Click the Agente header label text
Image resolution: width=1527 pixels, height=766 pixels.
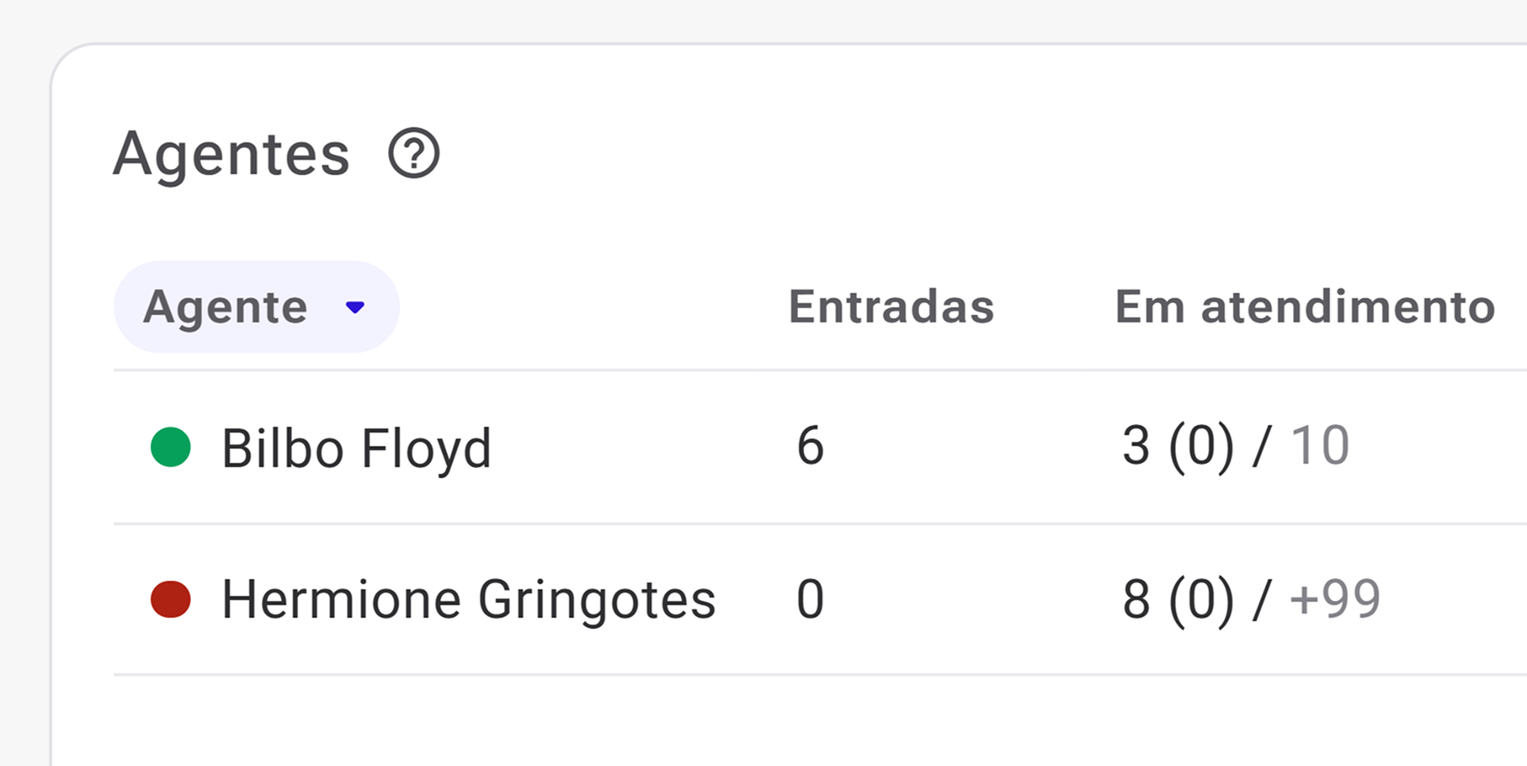[225, 307]
